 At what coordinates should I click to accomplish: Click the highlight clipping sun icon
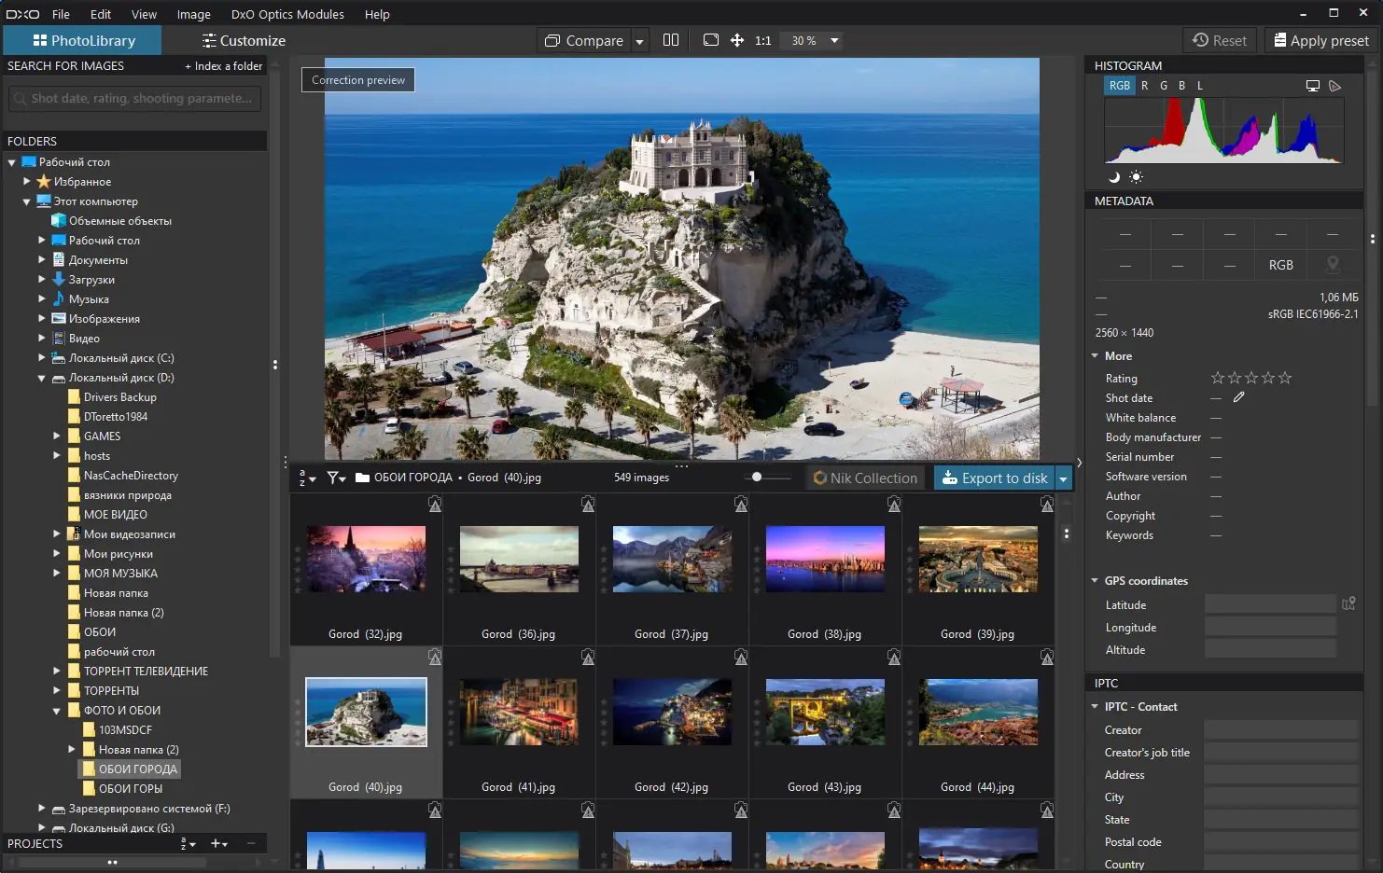[1136, 177]
